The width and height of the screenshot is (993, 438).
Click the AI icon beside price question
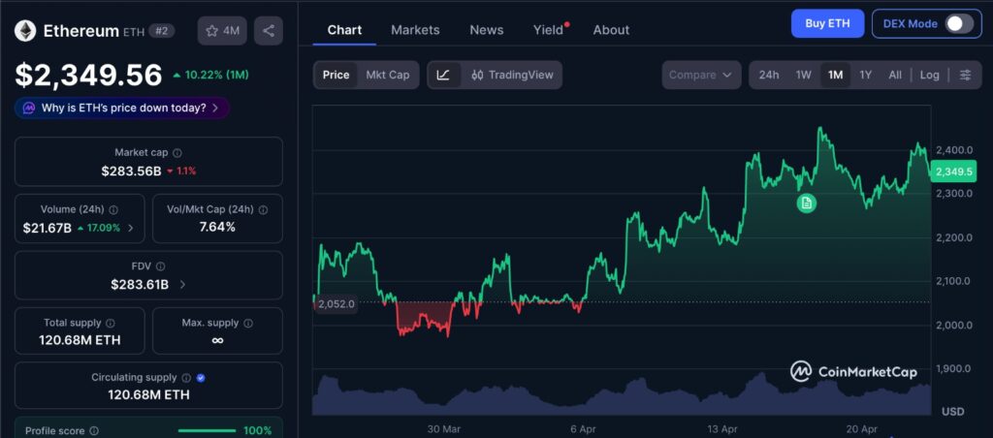[x=29, y=109]
